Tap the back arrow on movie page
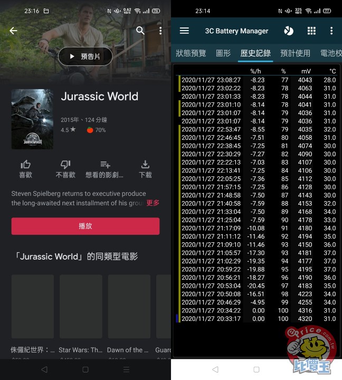 [14, 31]
